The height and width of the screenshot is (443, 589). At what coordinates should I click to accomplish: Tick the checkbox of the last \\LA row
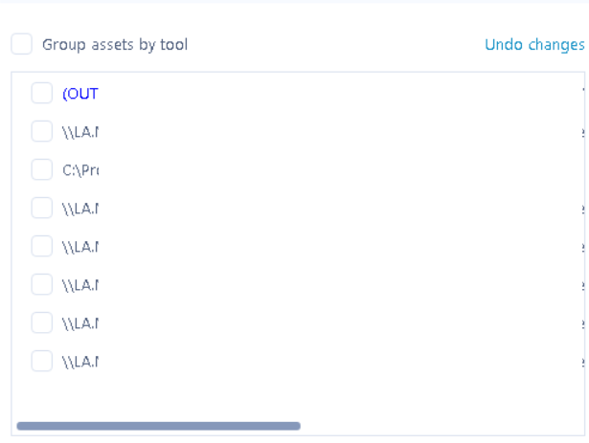[x=42, y=361]
